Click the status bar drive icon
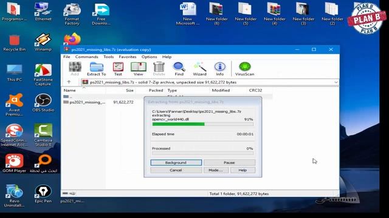The height and width of the screenshot is (218, 389). point(65,193)
